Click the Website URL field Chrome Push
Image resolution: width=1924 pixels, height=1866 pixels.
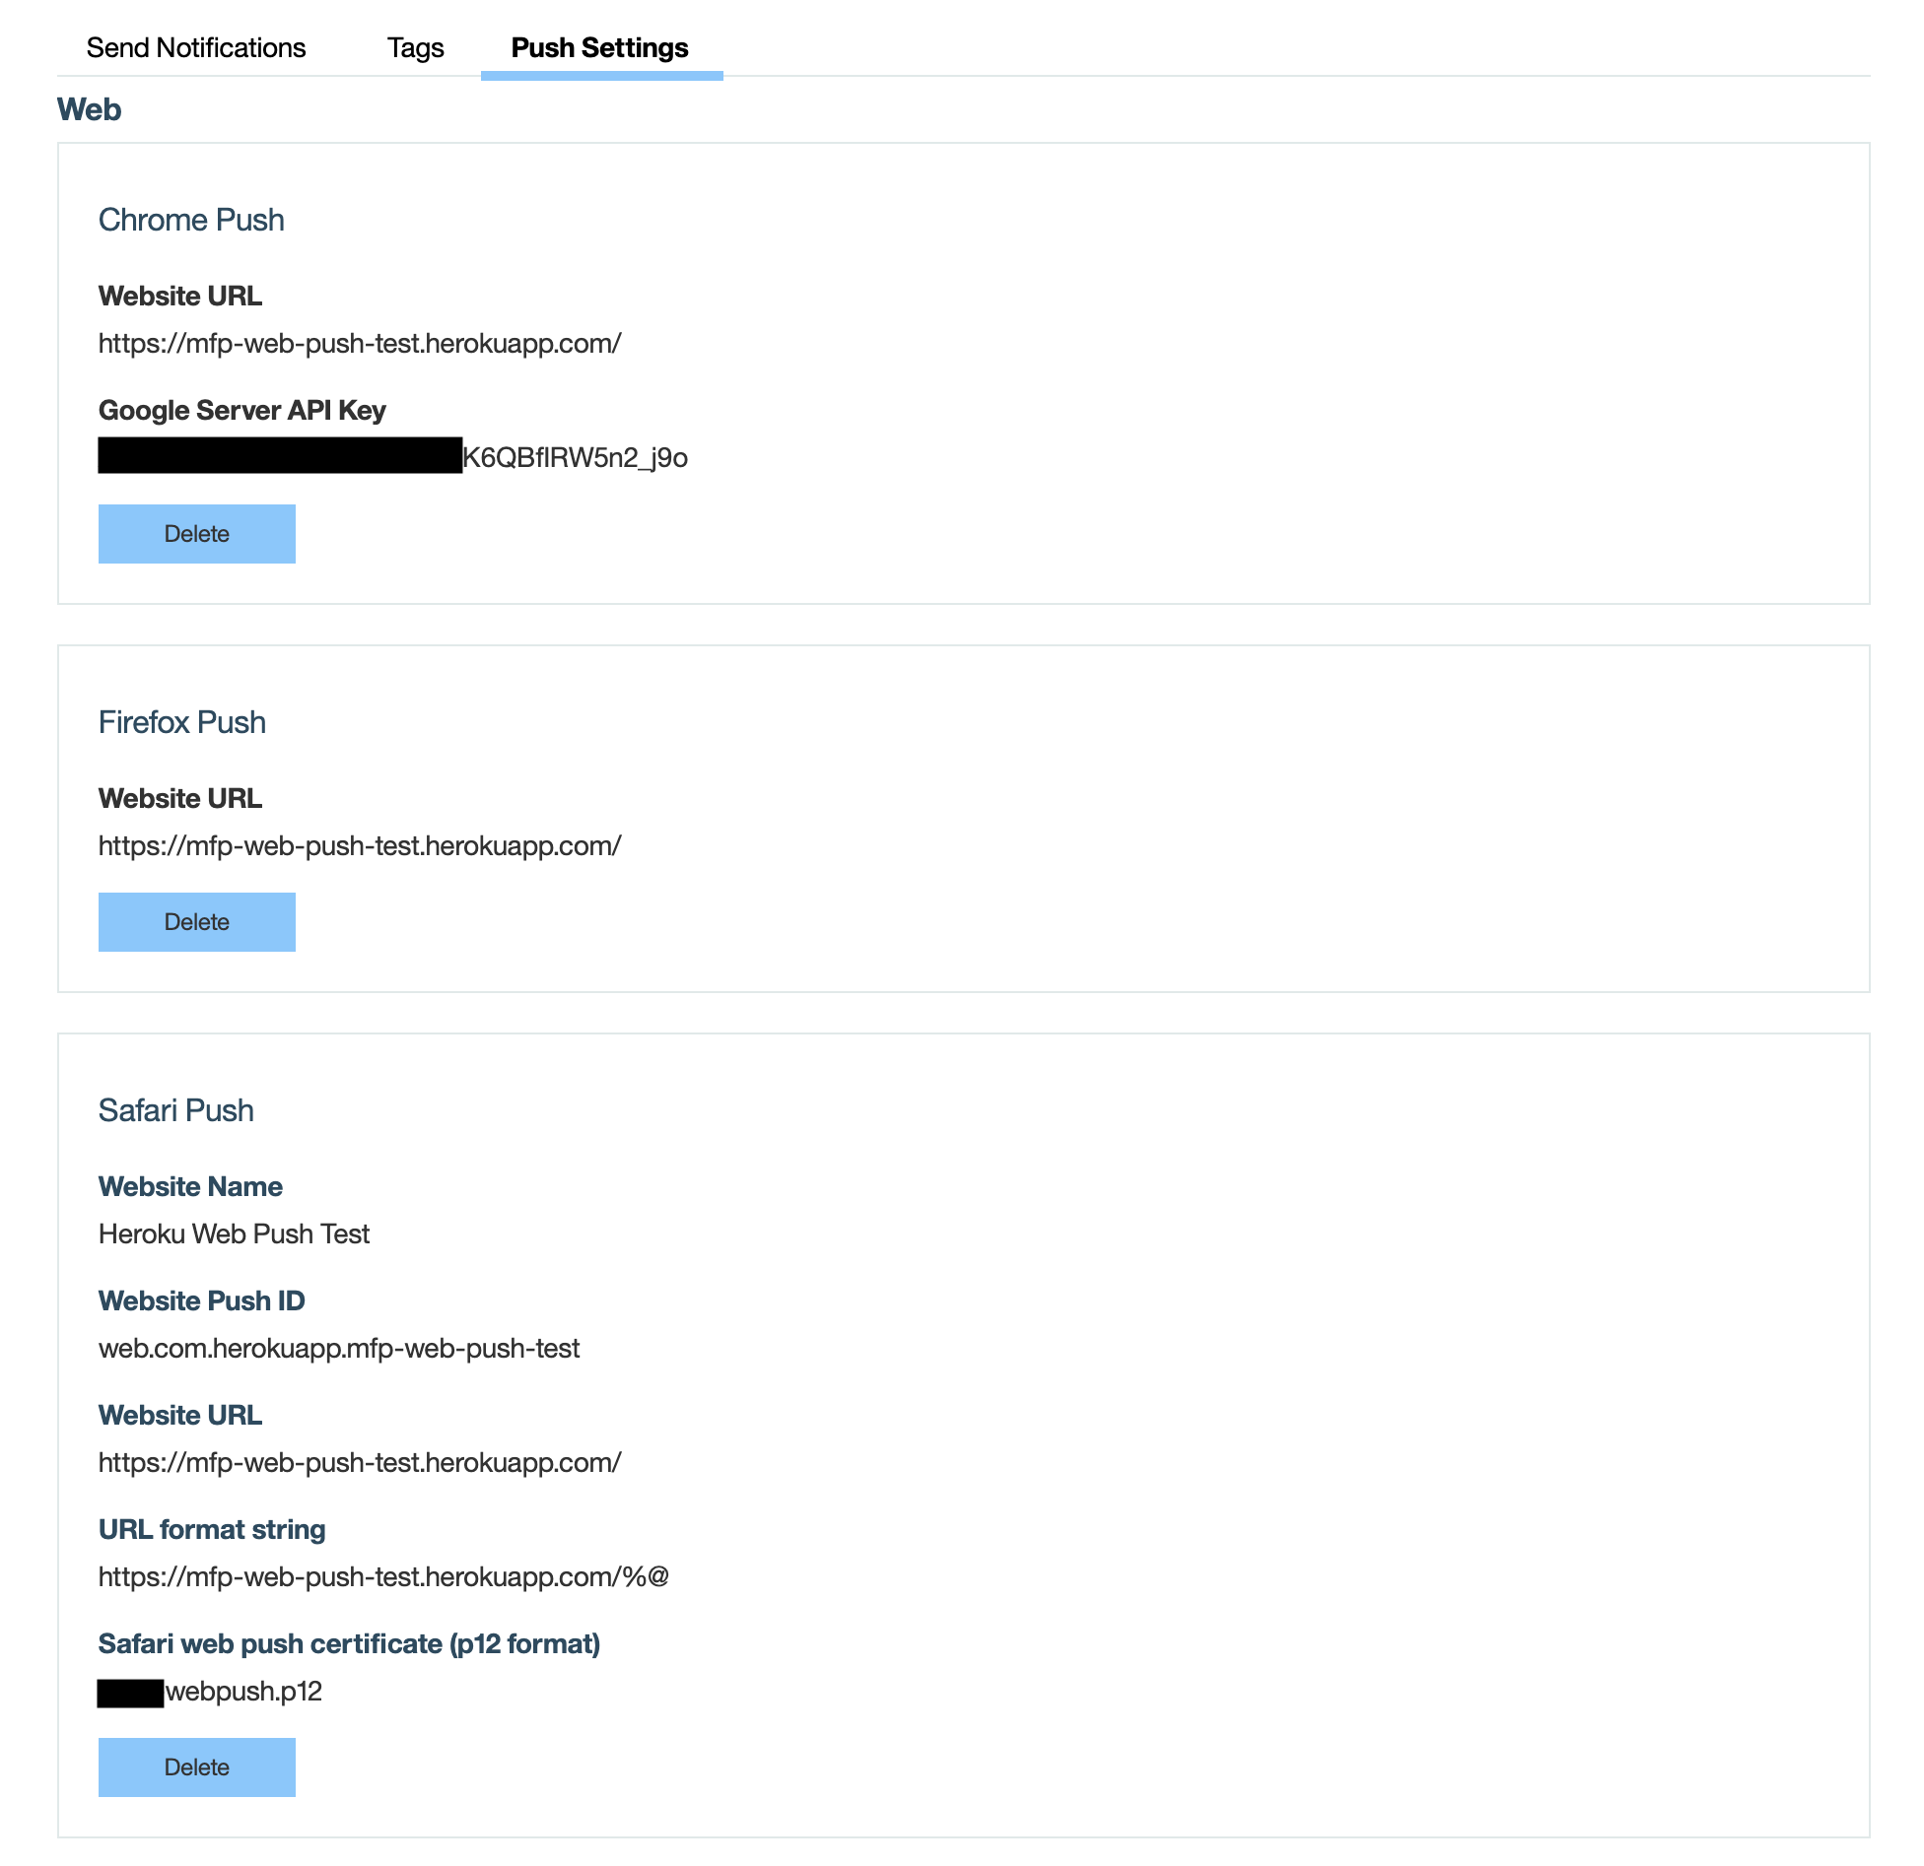(358, 343)
